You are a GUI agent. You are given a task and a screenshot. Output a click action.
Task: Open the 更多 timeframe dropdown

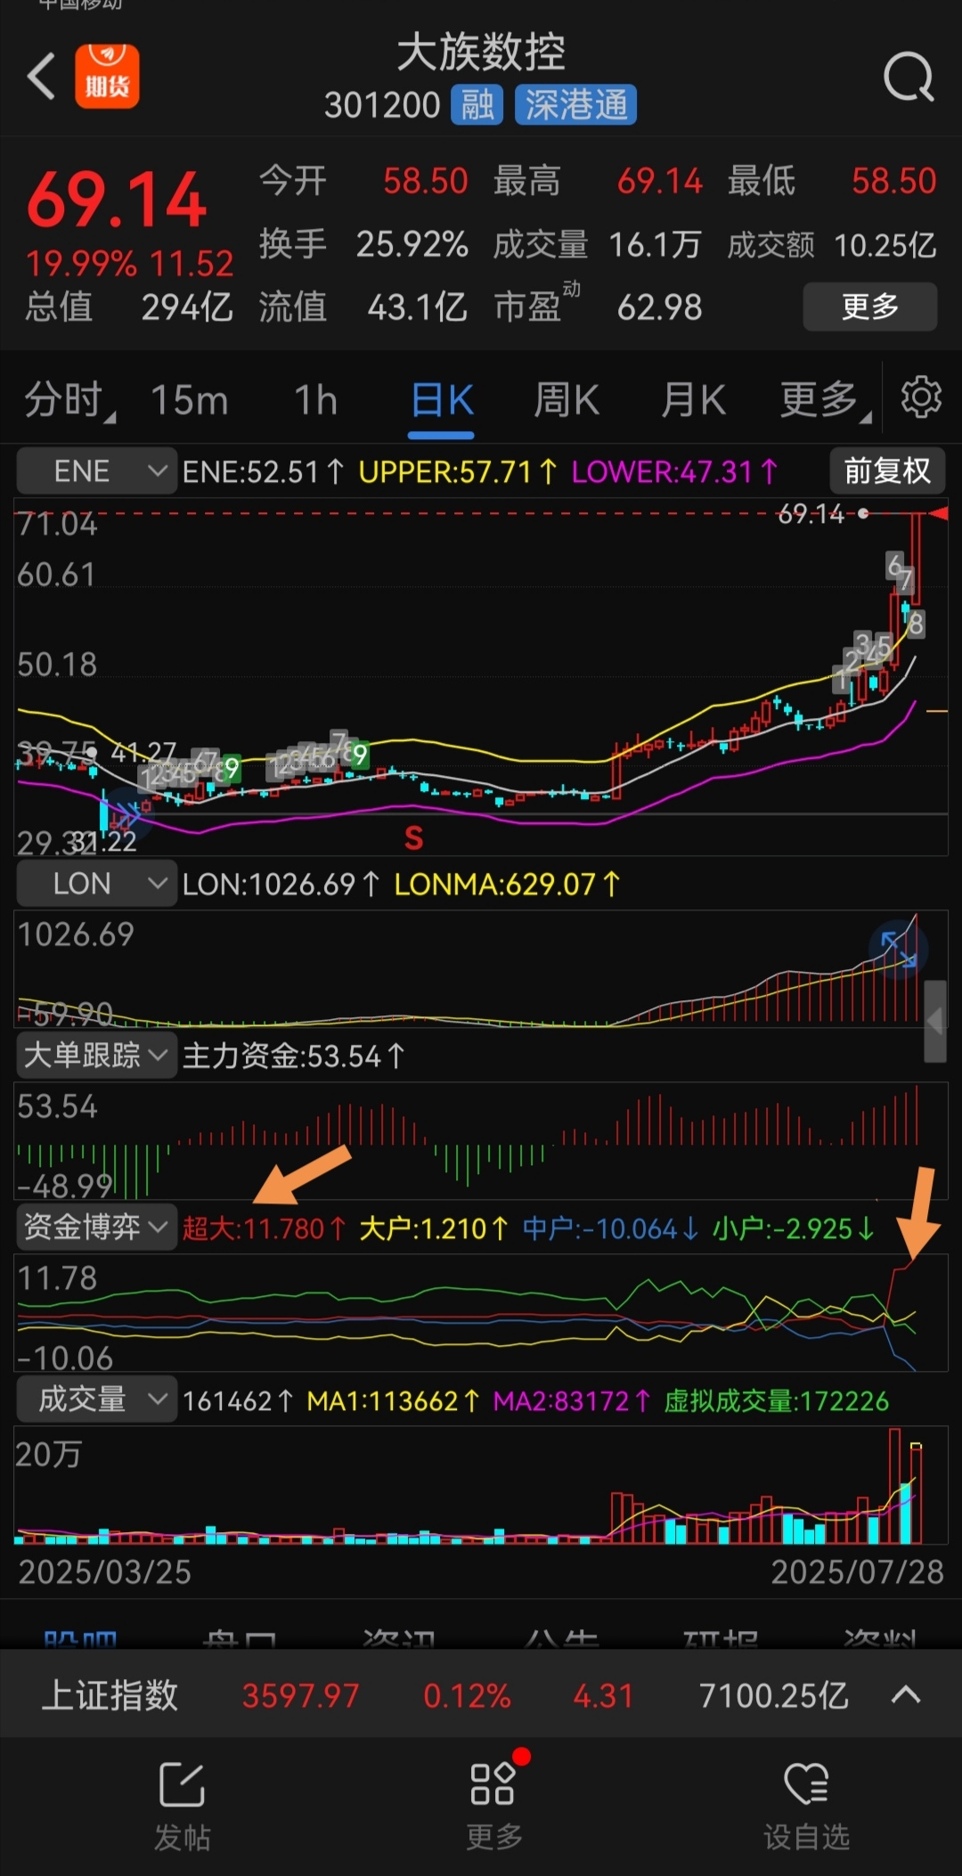coord(825,400)
